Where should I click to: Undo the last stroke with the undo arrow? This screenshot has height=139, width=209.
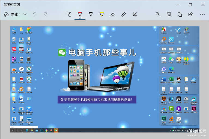(x=35, y=14)
